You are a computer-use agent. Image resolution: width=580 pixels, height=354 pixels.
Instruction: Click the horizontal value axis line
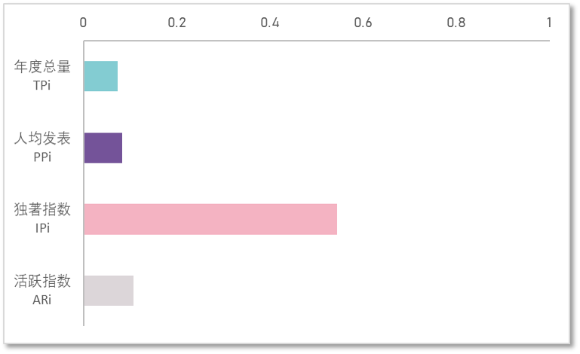[317, 41]
